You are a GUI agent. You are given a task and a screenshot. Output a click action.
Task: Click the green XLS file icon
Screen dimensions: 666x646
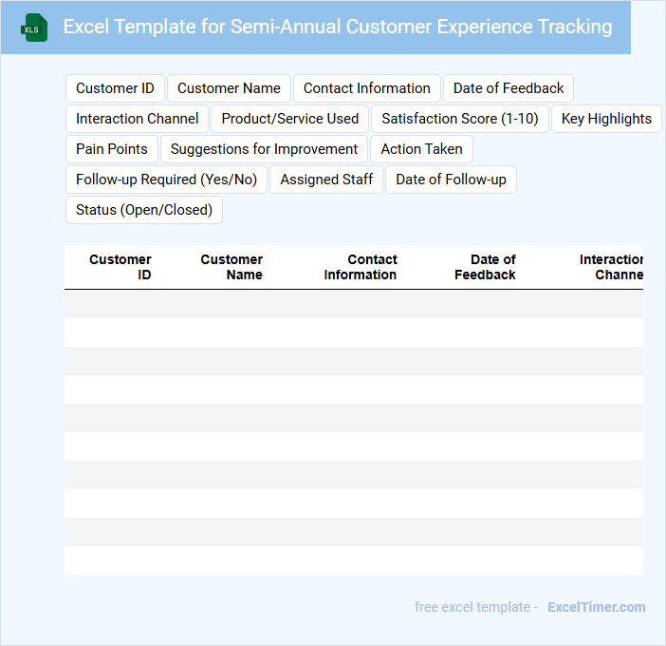coord(34,28)
